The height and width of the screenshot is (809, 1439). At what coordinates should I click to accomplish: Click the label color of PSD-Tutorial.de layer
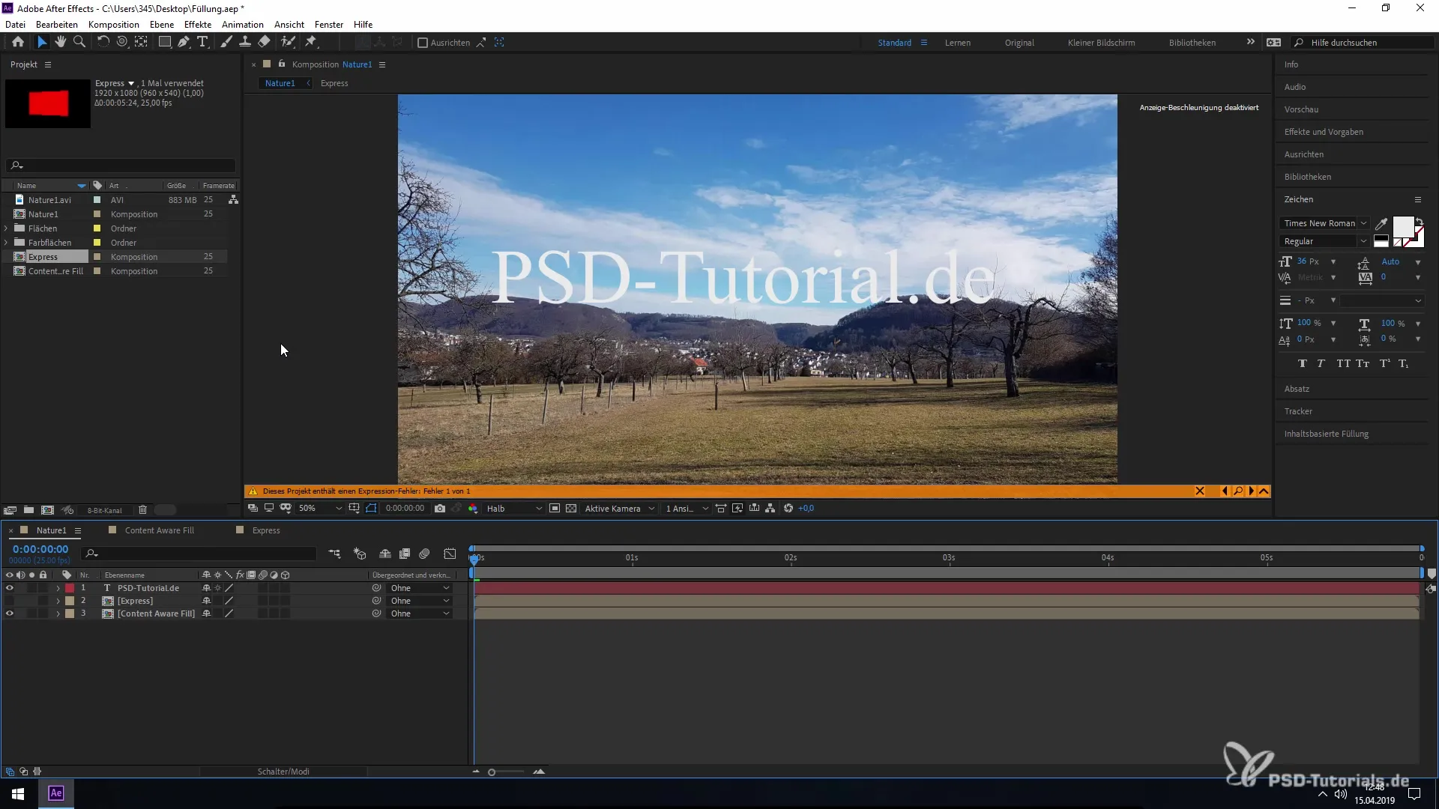click(70, 588)
